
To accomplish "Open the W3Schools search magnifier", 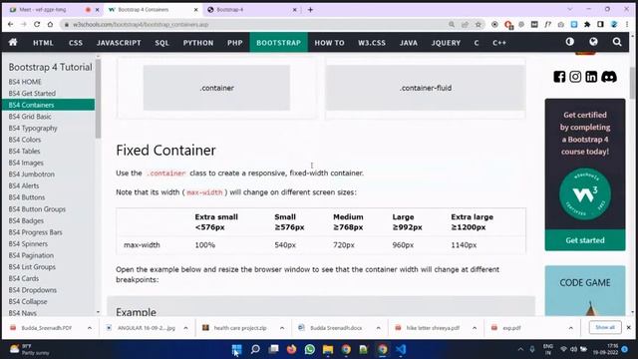I will click(x=617, y=42).
